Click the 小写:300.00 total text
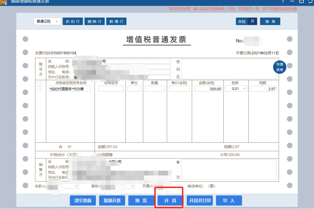 [230, 155]
